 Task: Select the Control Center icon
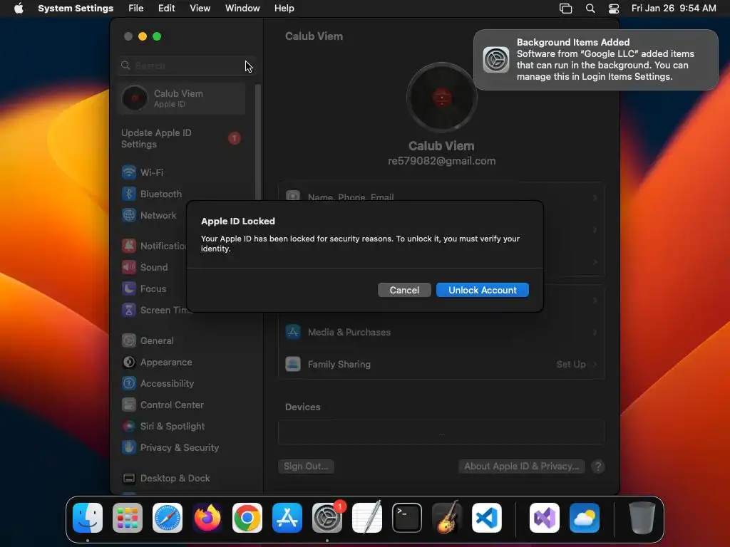coord(129,405)
